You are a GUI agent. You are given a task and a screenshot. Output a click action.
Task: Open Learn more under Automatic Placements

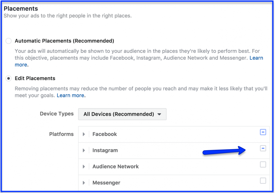(256, 58)
